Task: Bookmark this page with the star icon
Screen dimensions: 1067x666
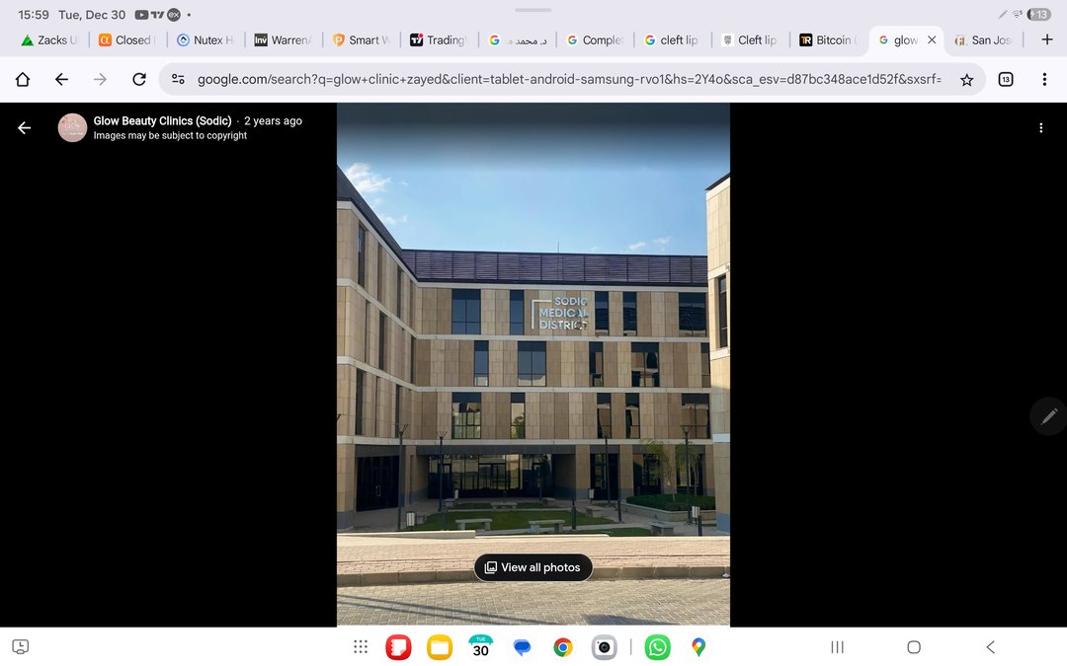Action: pos(966,79)
